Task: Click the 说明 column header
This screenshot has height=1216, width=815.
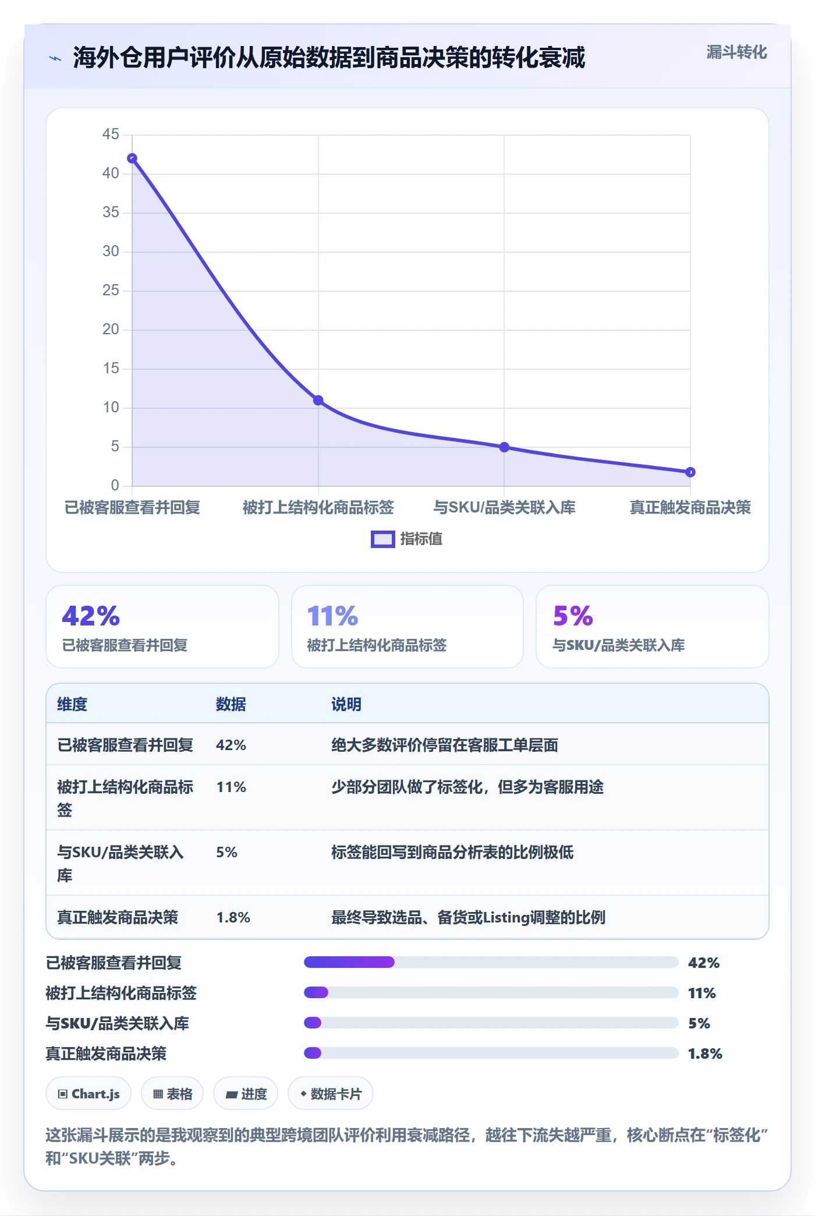Action: pos(346,704)
